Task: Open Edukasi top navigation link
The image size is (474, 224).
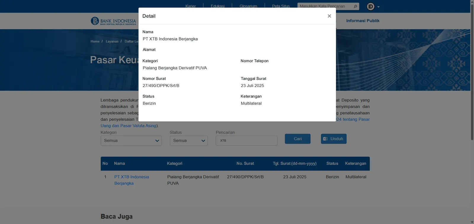Action: click(x=217, y=6)
